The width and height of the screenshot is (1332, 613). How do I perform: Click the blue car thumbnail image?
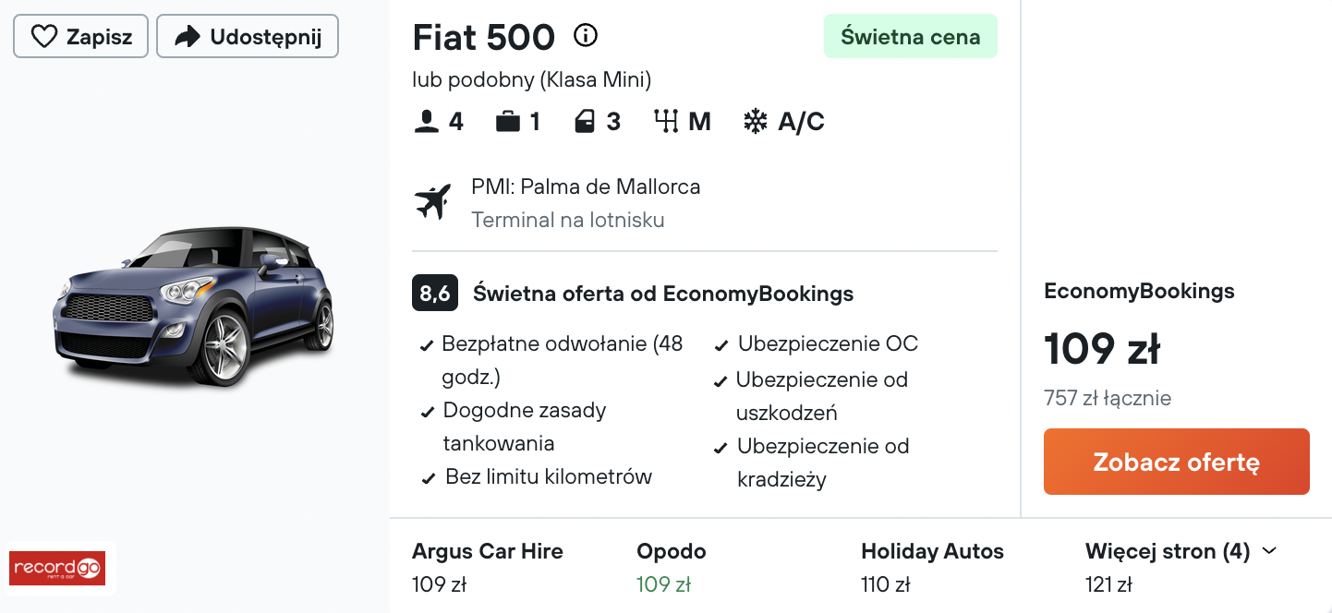[193, 306]
